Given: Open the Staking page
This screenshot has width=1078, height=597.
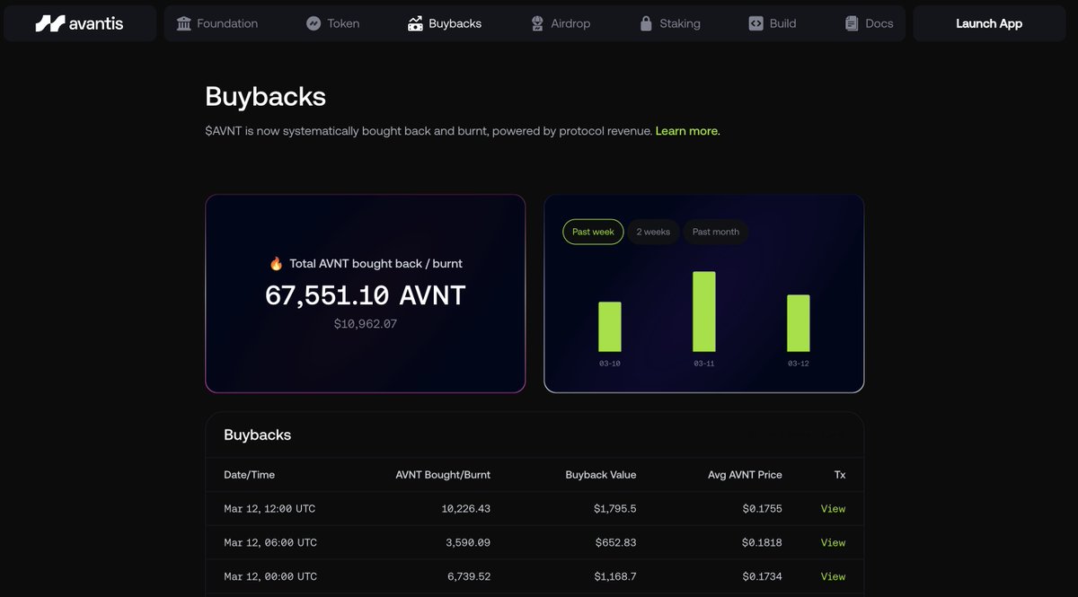Looking at the screenshot, I should (670, 23).
